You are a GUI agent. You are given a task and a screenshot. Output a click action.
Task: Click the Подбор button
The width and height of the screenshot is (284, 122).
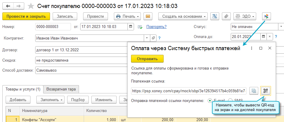click(x=78, y=100)
